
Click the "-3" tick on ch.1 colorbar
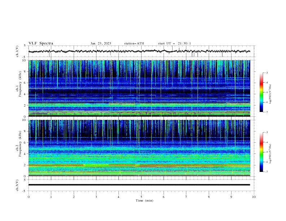coord(266,73)
